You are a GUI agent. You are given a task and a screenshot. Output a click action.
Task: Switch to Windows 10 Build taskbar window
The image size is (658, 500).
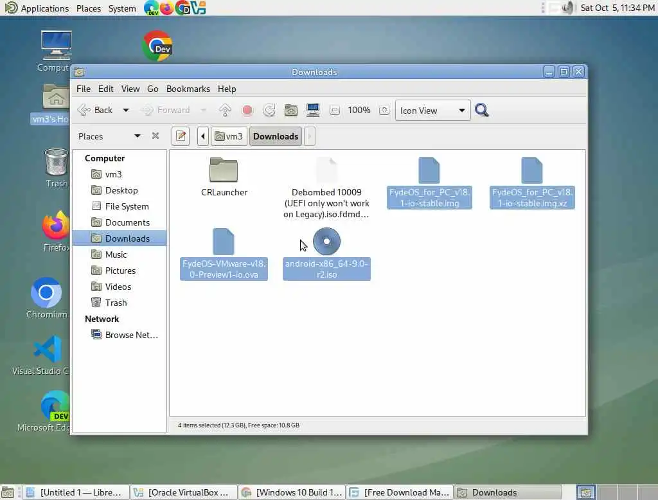tap(292, 492)
